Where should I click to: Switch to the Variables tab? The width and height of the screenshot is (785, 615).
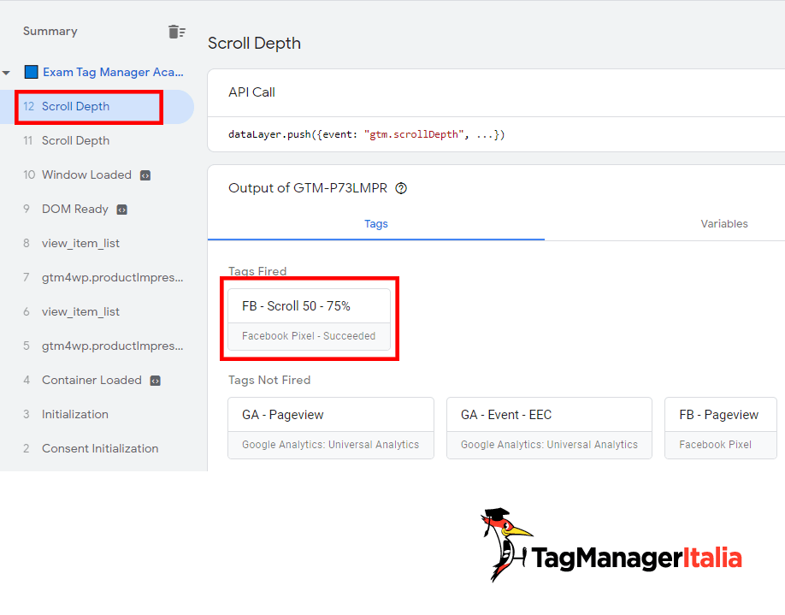pyautogui.click(x=724, y=224)
